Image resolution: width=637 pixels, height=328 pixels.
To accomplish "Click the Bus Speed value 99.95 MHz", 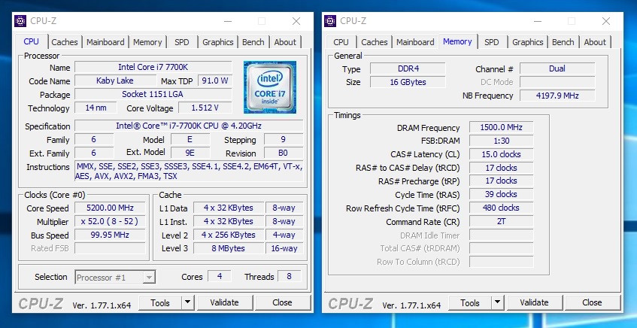I will (110, 235).
